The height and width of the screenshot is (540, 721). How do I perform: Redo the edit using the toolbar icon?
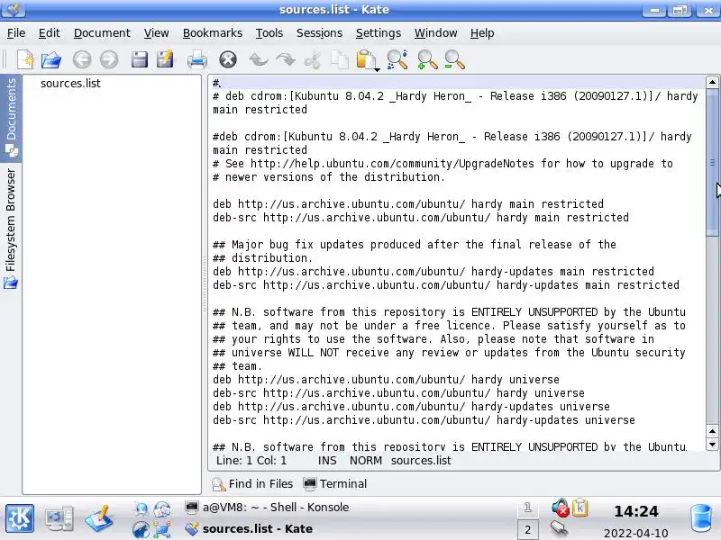tap(286, 59)
